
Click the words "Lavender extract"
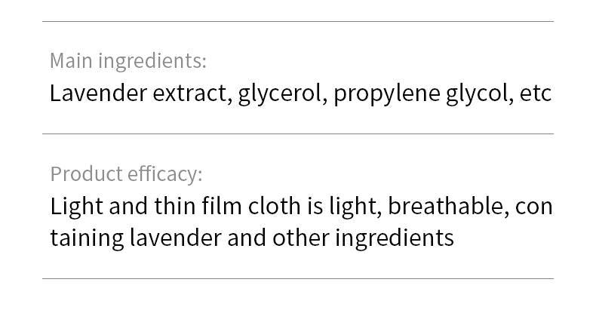(140, 94)
